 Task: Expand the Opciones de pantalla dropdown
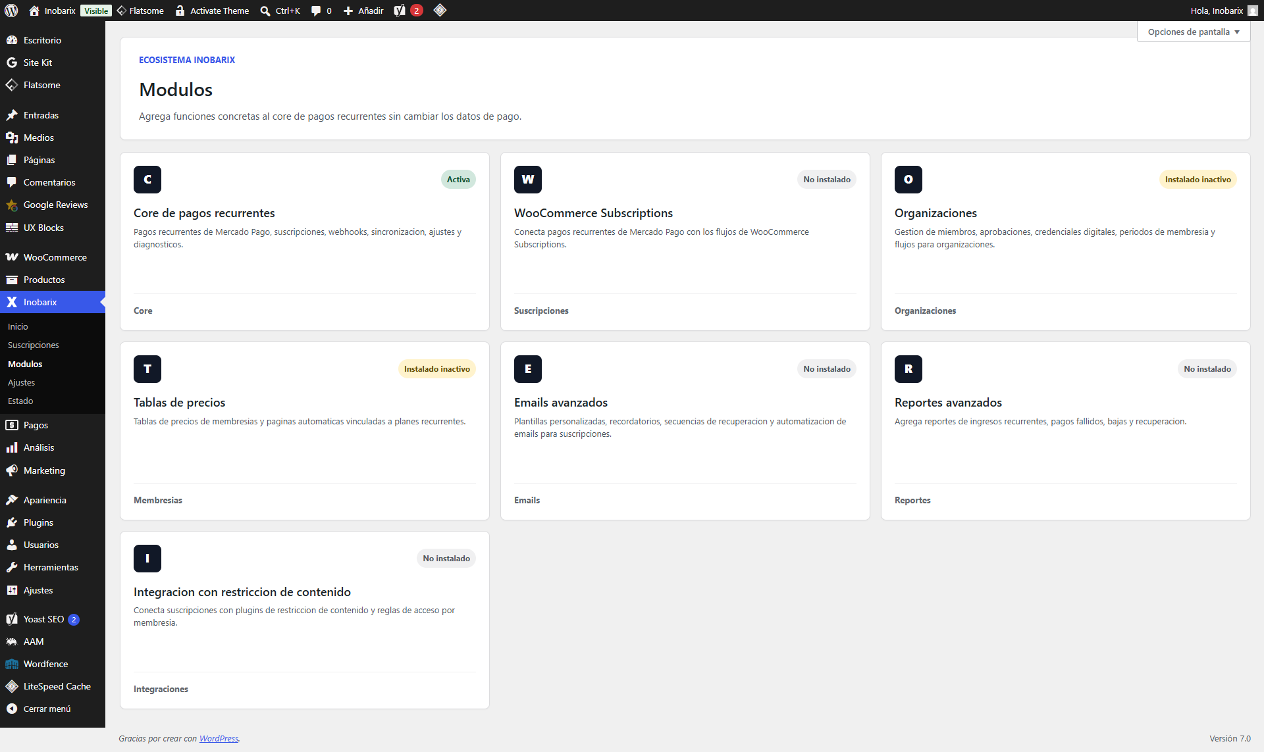click(x=1194, y=32)
